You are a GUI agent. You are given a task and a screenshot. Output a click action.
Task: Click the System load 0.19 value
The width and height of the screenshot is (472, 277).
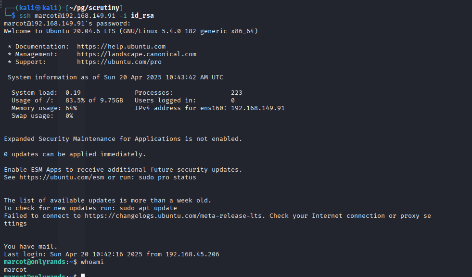pyautogui.click(x=73, y=93)
